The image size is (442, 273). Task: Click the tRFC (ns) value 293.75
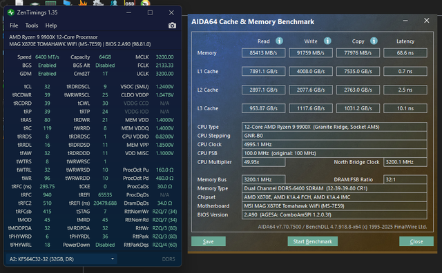click(x=47, y=187)
